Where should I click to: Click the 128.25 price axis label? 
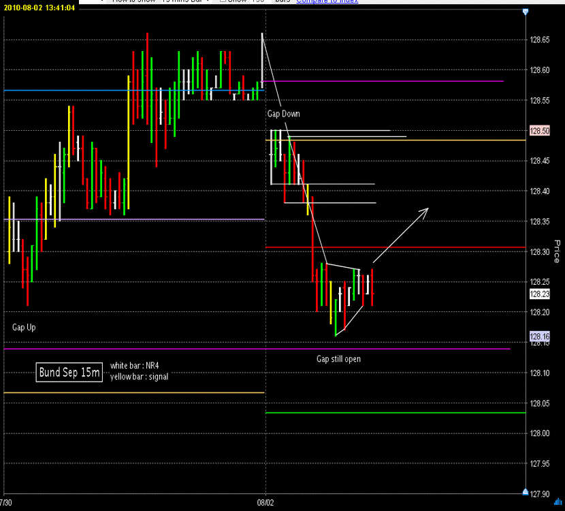[x=540, y=281]
